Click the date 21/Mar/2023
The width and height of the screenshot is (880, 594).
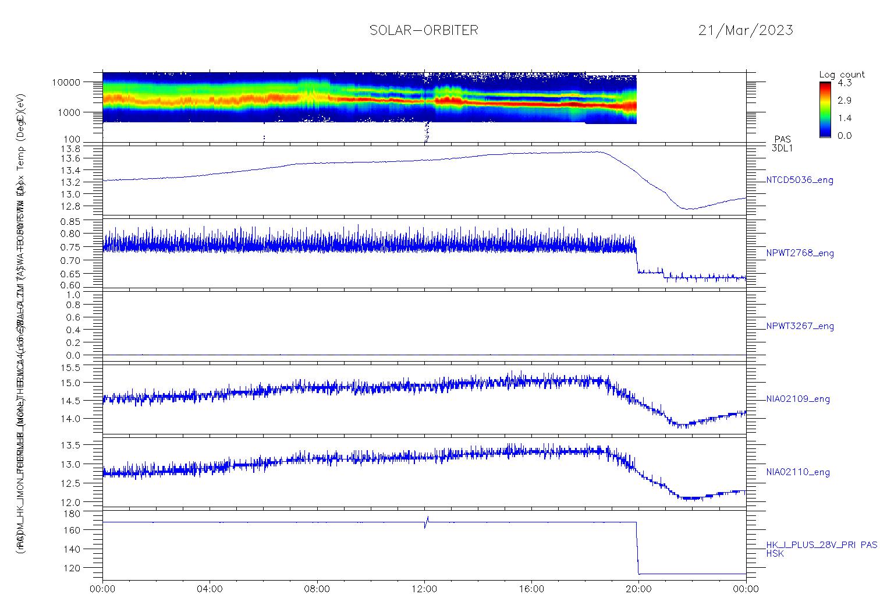click(746, 30)
